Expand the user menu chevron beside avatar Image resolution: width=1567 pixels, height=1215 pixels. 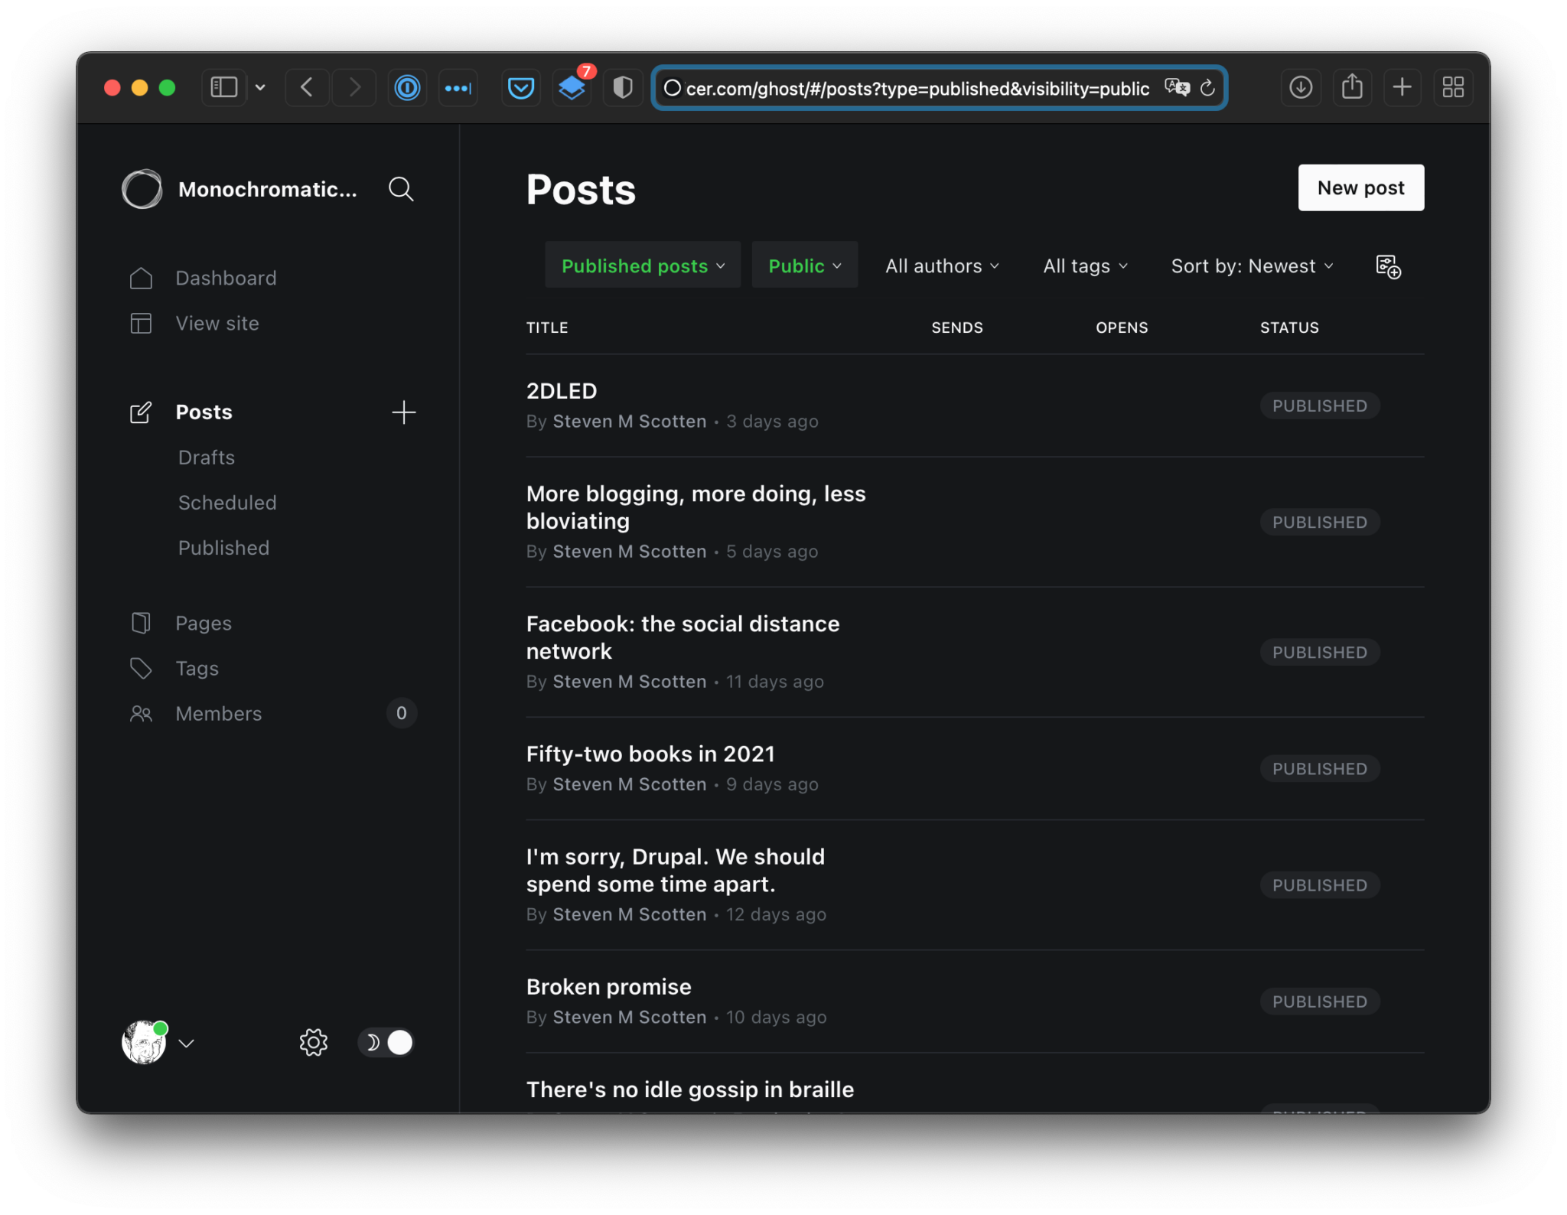tap(187, 1043)
